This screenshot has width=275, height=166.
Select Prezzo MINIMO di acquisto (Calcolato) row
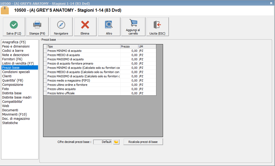(100, 68)
